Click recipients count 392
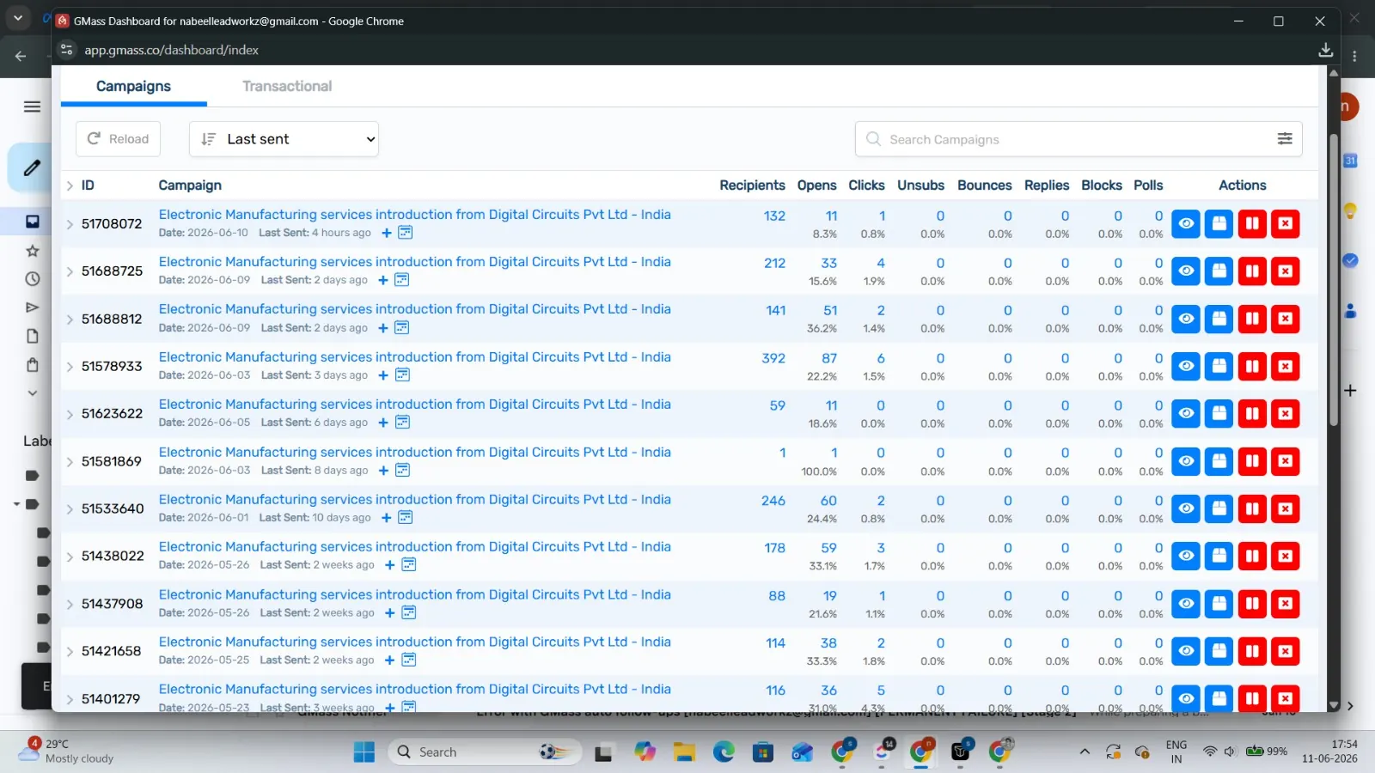 (773, 358)
